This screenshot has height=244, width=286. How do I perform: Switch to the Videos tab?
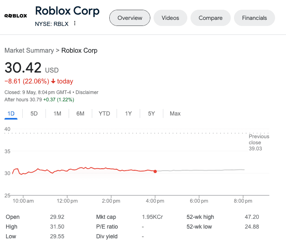(x=170, y=18)
